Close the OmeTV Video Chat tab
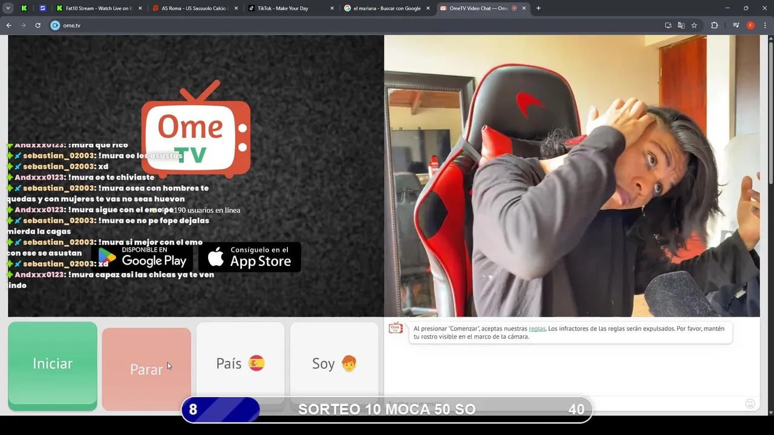The height and width of the screenshot is (435, 774). [524, 8]
